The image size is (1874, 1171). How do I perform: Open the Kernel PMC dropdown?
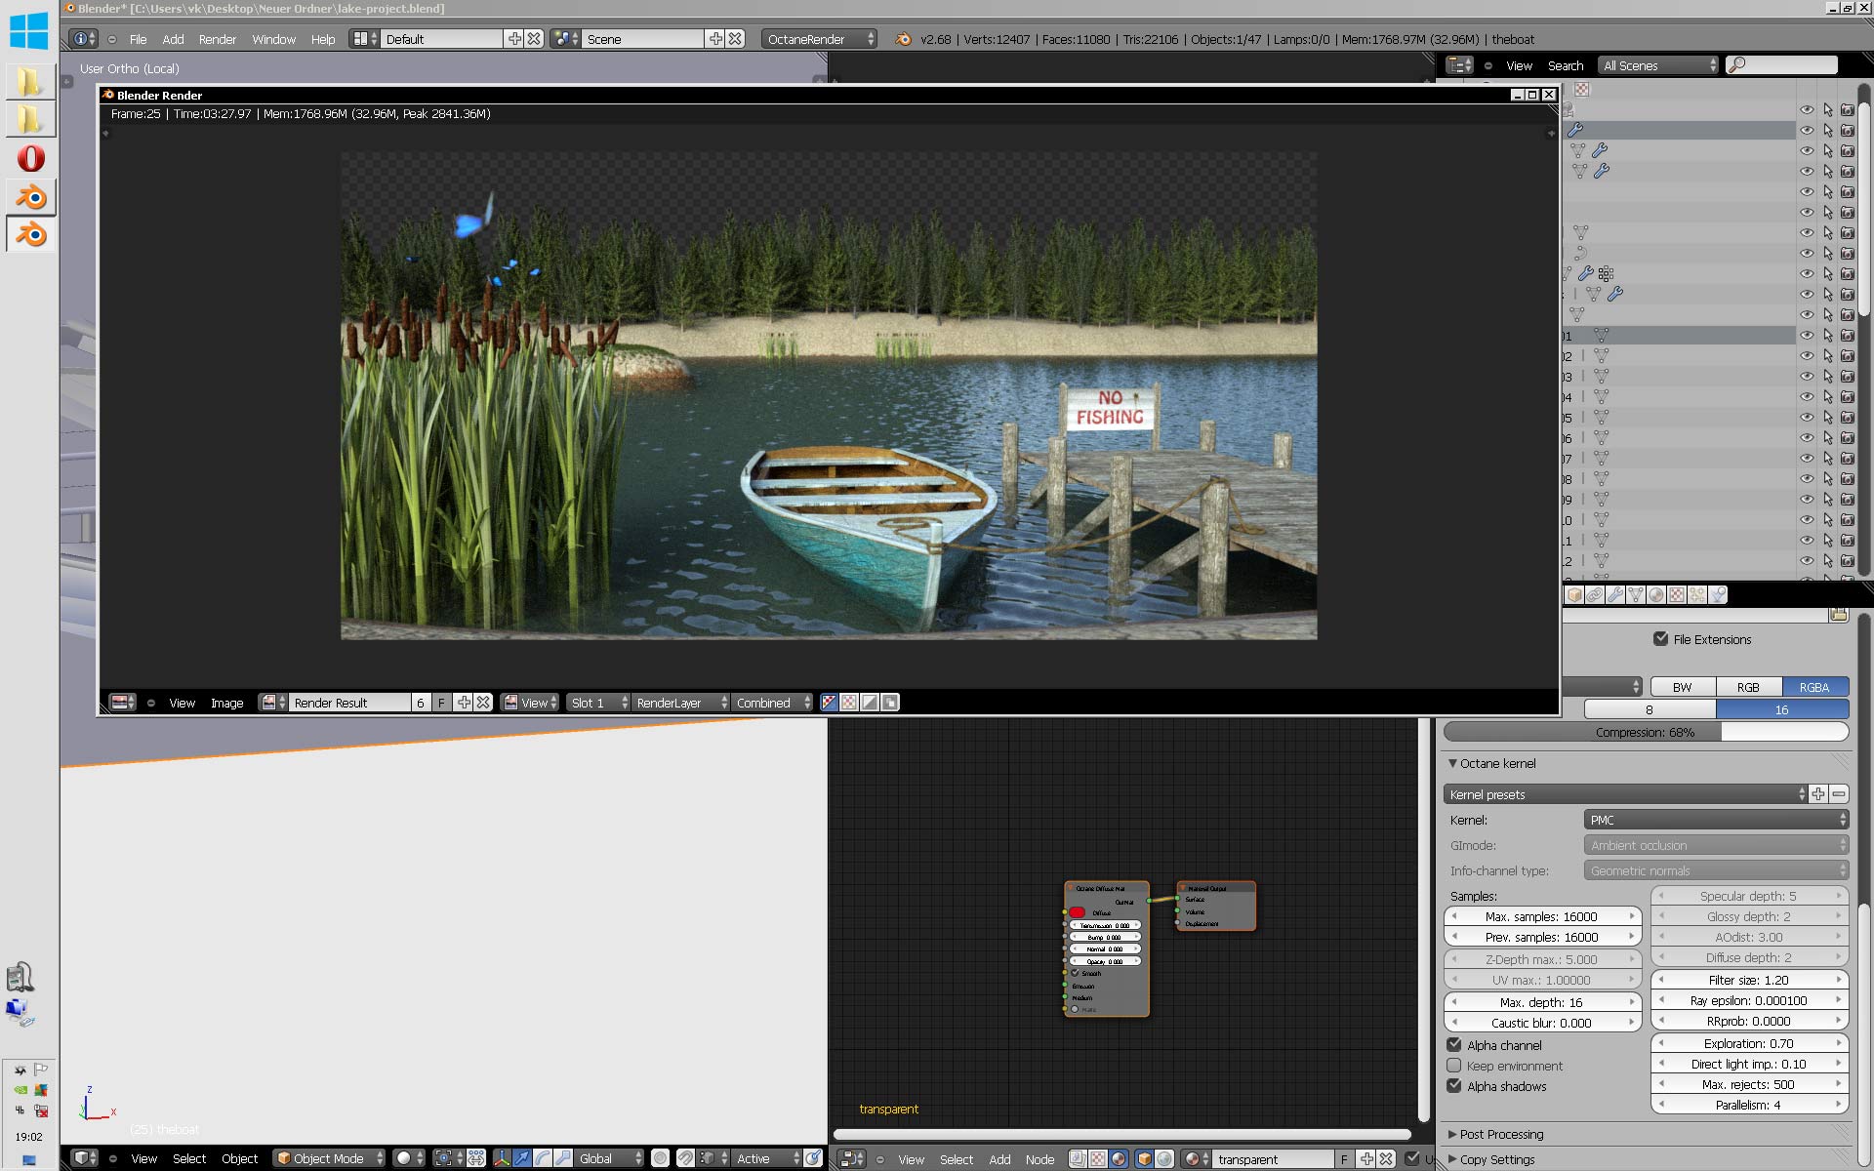click(x=1715, y=820)
